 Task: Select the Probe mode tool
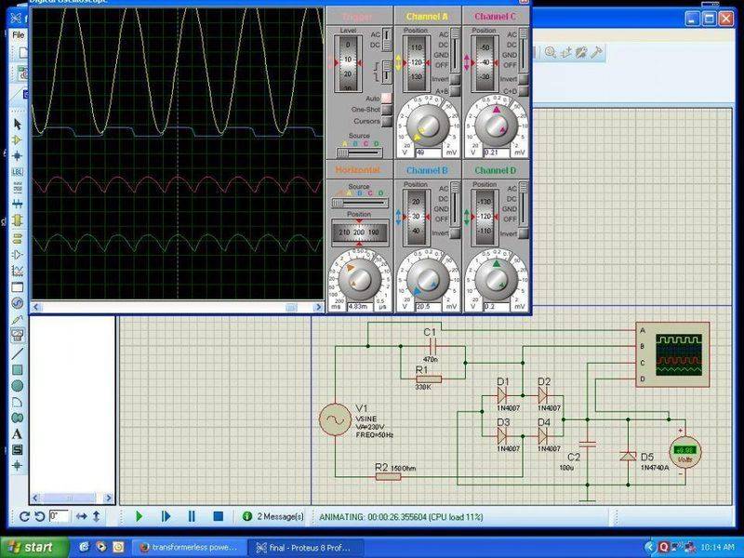(x=18, y=319)
